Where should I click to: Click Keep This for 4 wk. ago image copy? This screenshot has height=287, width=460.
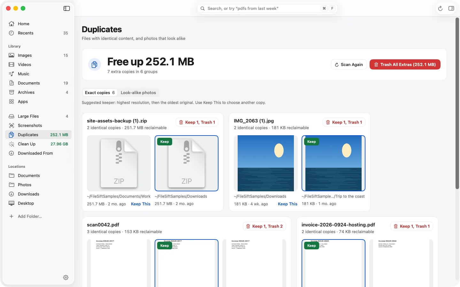point(287,204)
